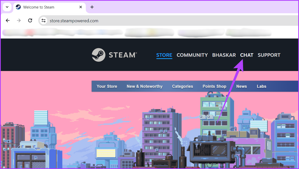The height and width of the screenshot is (169, 299).
Task: View site information icon in address bar
Action: coord(44,21)
